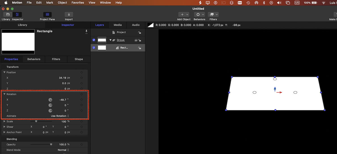Viewport: 337px width, 154px height.
Task: Collapse the Position disclosure triangle
Action: click(x=4, y=72)
